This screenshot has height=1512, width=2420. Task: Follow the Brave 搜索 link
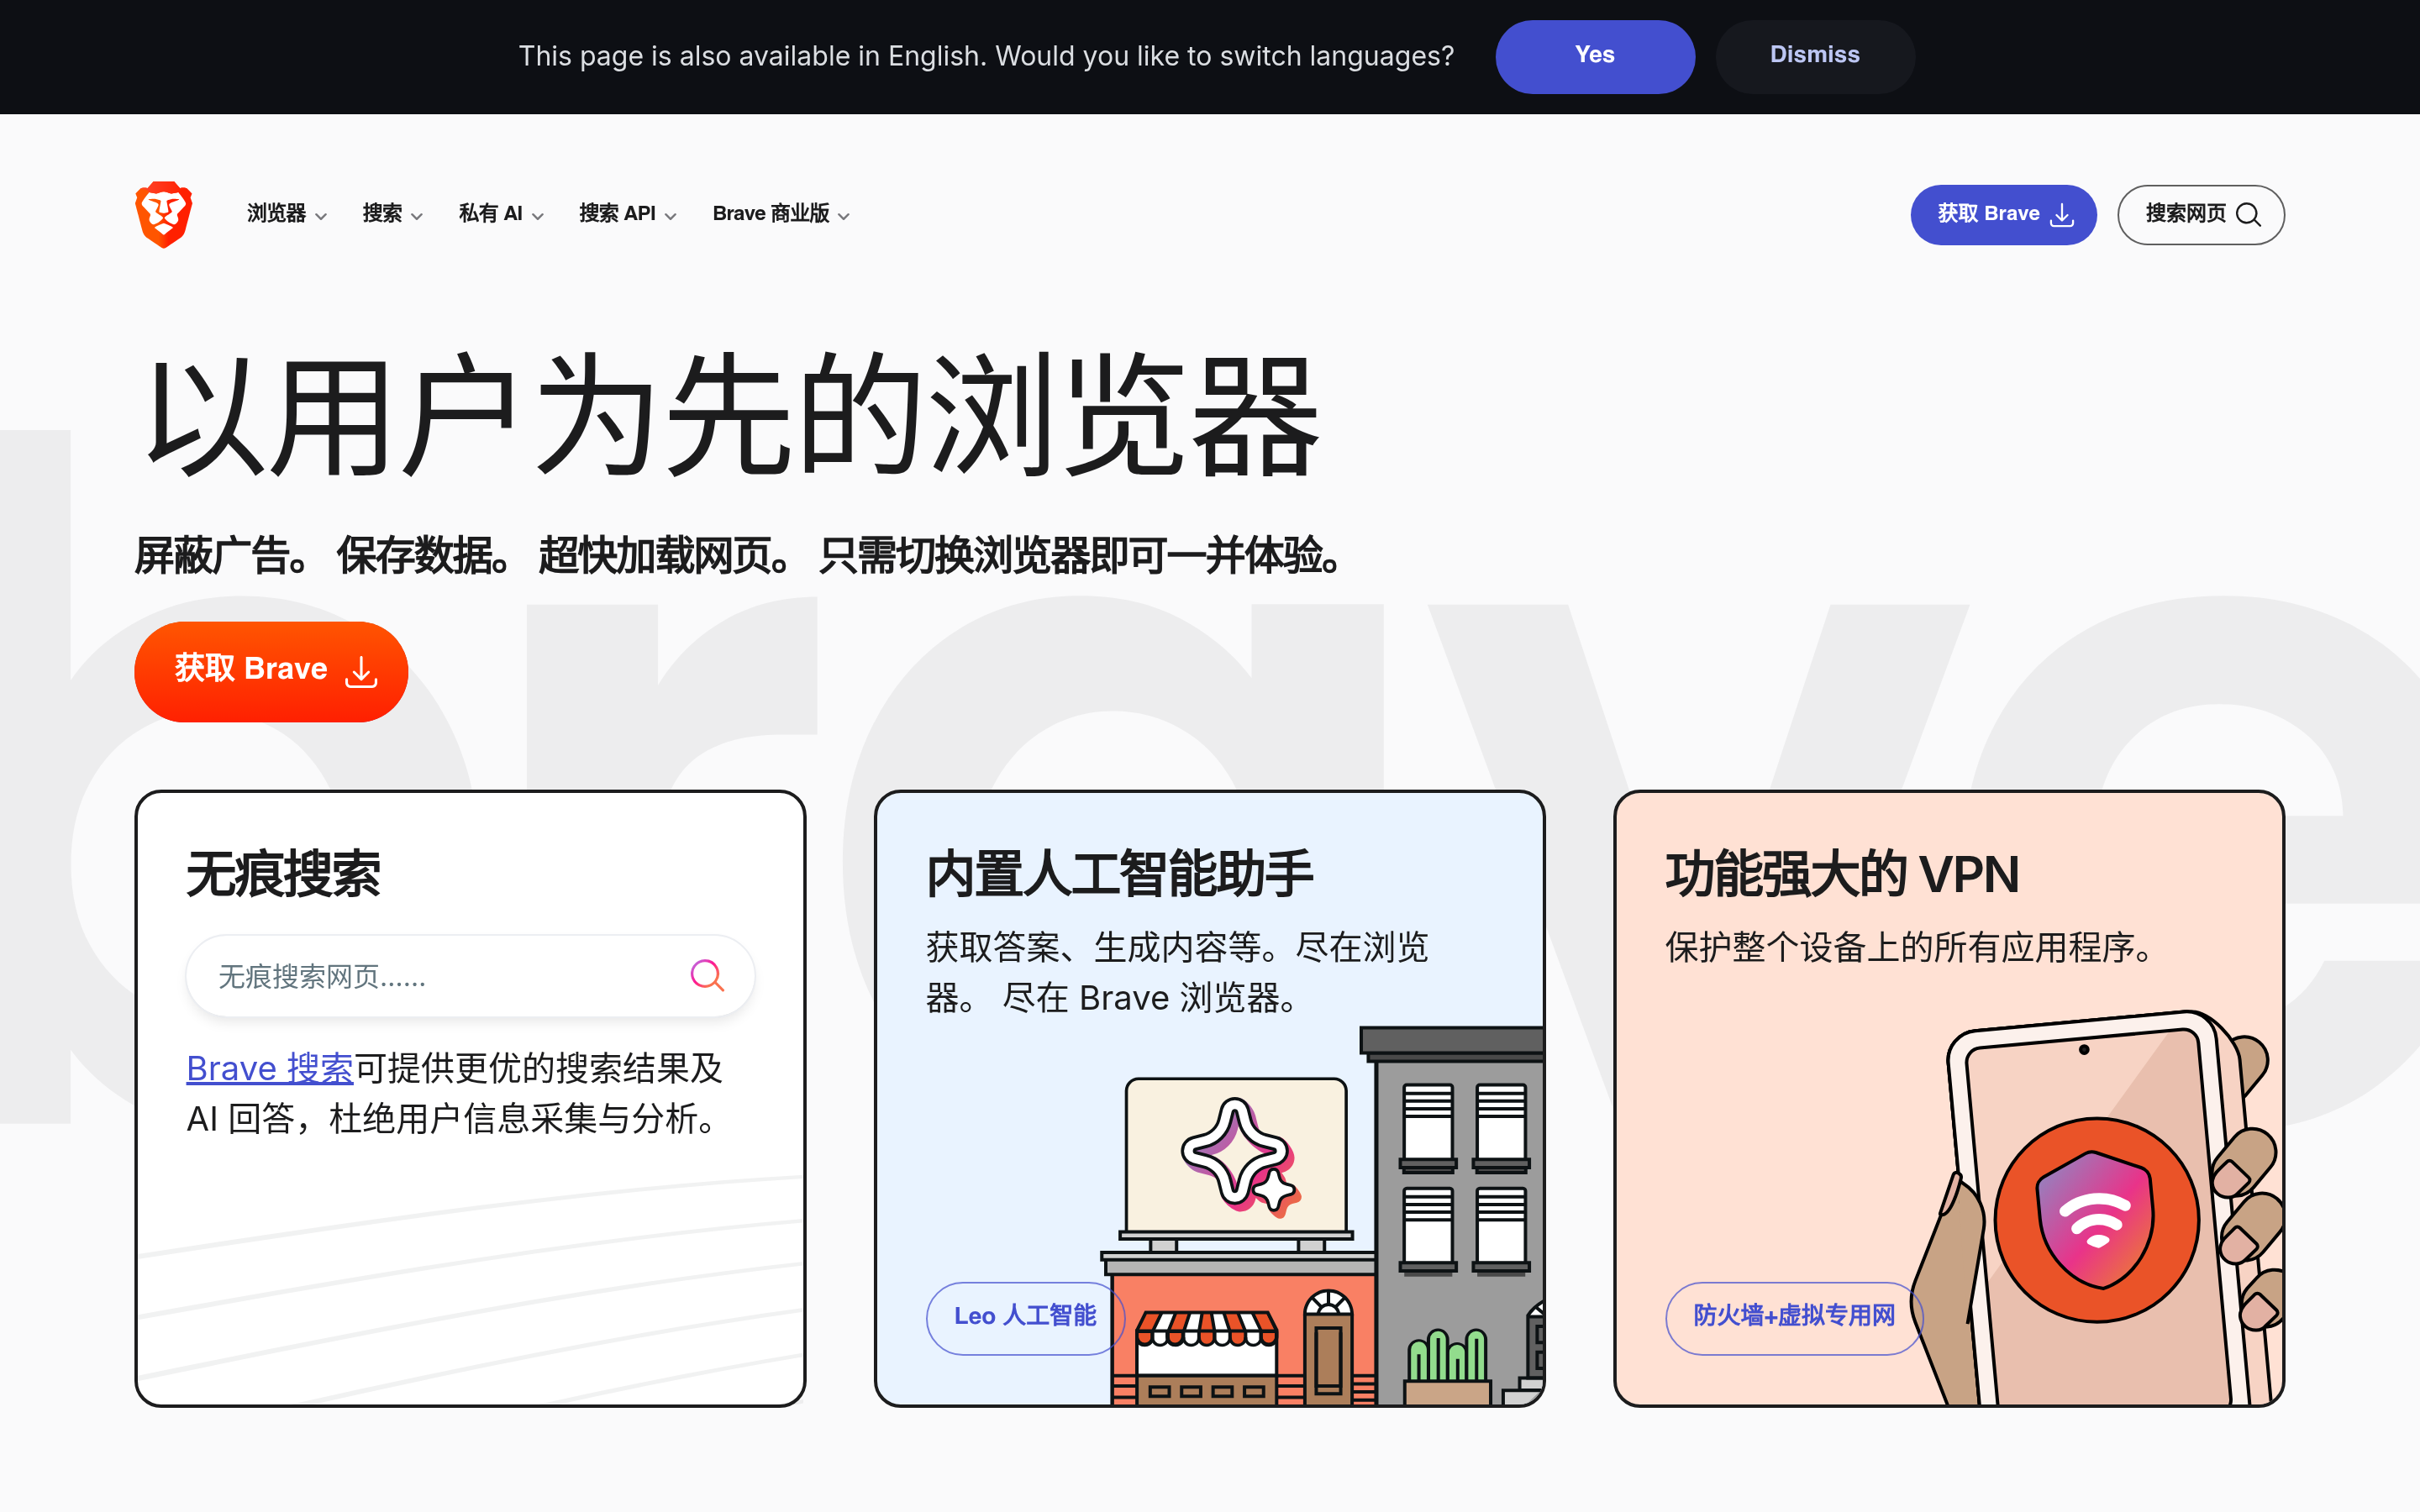coord(270,1068)
